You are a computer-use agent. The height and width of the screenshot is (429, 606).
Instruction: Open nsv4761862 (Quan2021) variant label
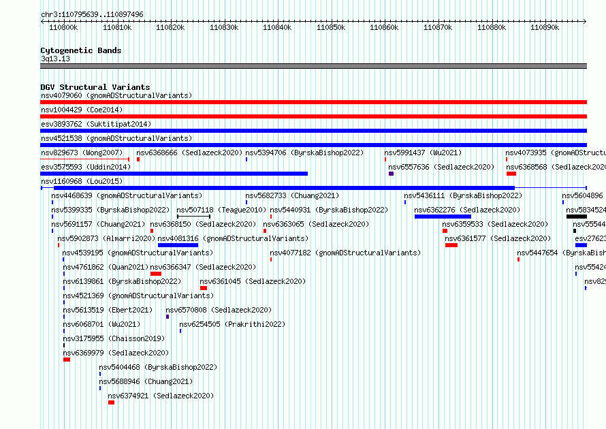[x=106, y=267]
